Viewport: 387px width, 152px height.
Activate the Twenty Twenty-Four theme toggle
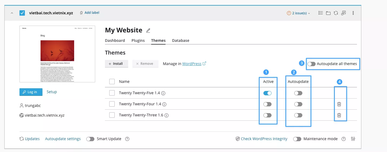[267, 104]
